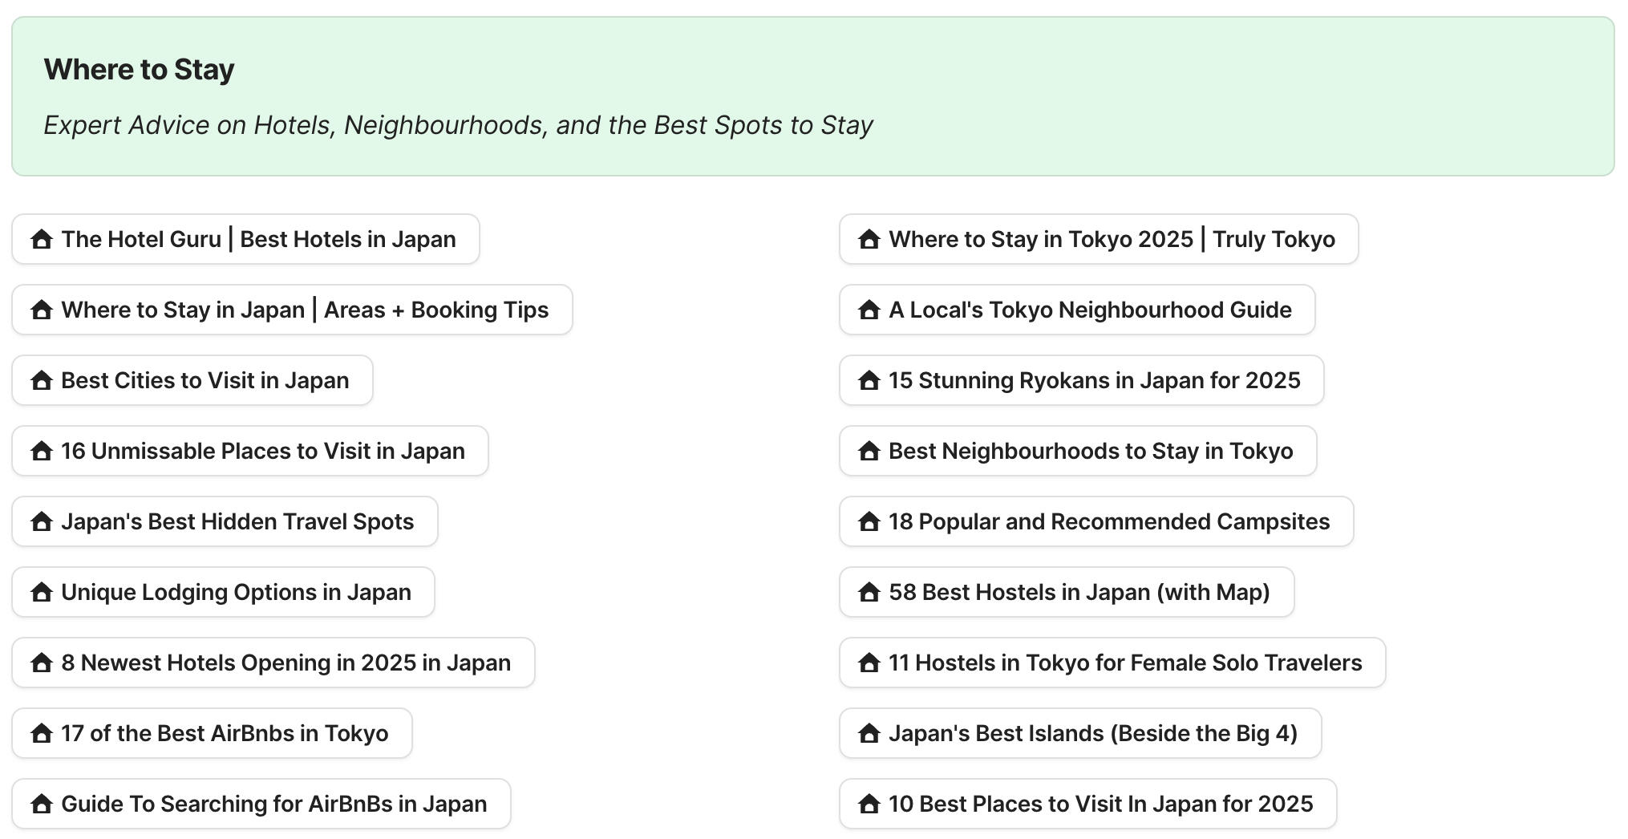Open 11 Hostels in Tokyo for Female Solo Travelers
Viewport: 1628px width, 839px height.
coord(1111,663)
